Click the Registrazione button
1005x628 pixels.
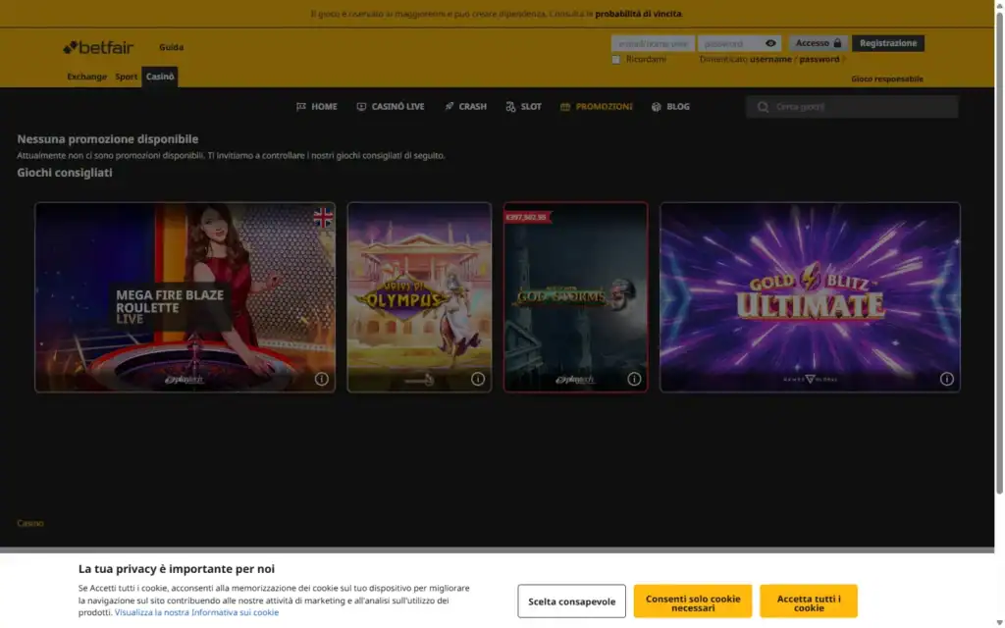pos(887,43)
